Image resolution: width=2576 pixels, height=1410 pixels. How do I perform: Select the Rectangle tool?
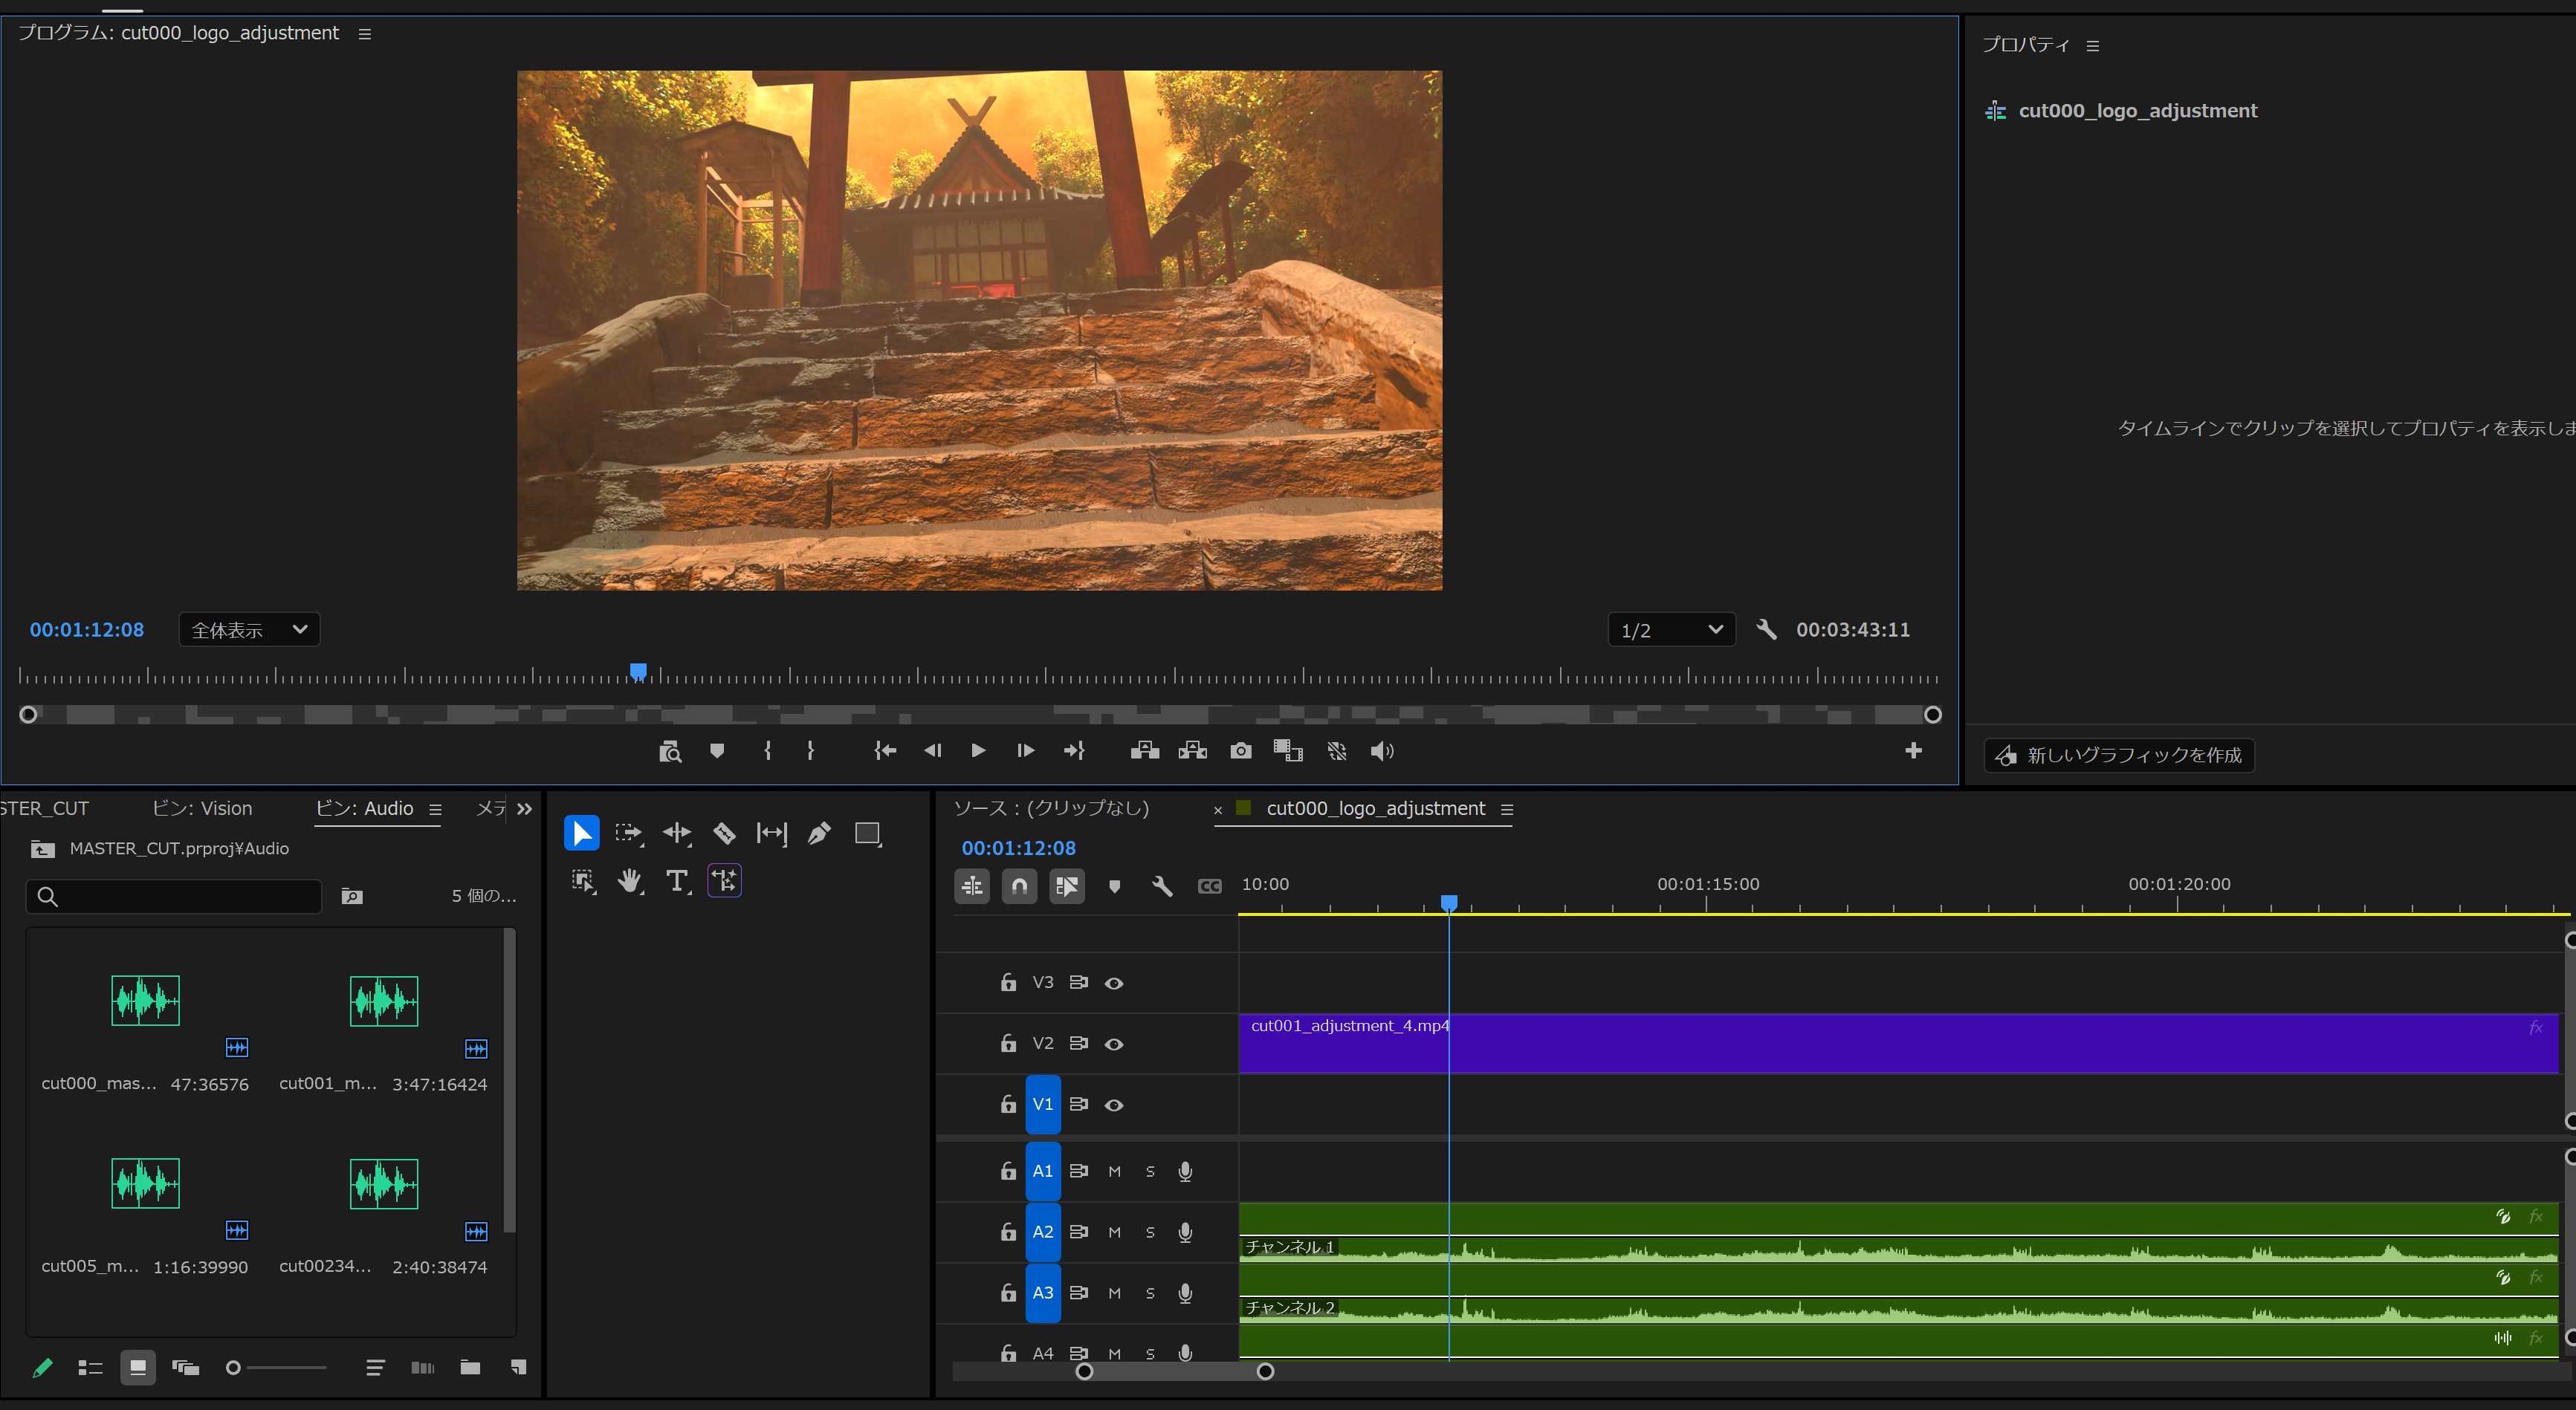pos(868,834)
